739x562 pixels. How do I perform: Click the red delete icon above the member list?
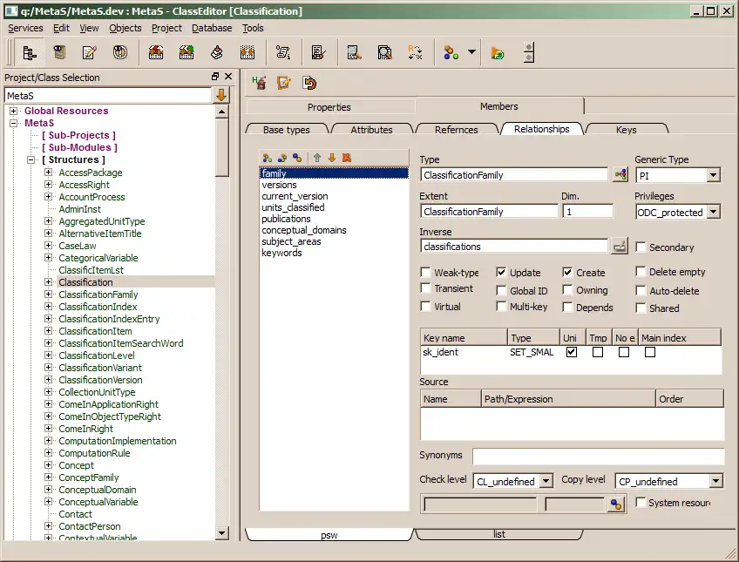[x=346, y=158]
